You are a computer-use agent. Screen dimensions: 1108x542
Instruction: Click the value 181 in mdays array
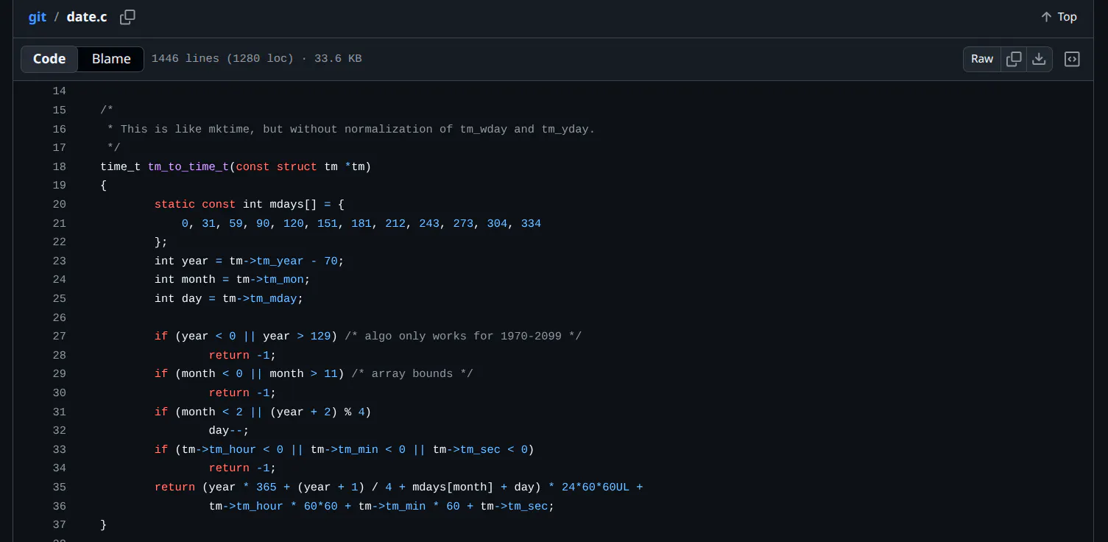tap(361, 223)
